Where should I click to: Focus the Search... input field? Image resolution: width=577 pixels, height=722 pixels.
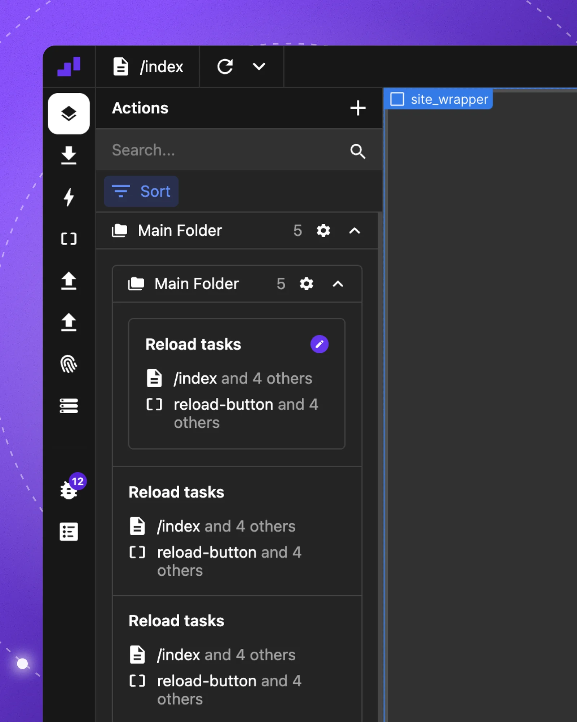coord(239,150)
